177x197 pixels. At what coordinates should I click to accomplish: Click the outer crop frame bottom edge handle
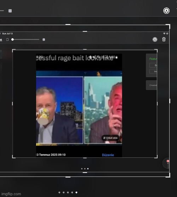point(68,177)
